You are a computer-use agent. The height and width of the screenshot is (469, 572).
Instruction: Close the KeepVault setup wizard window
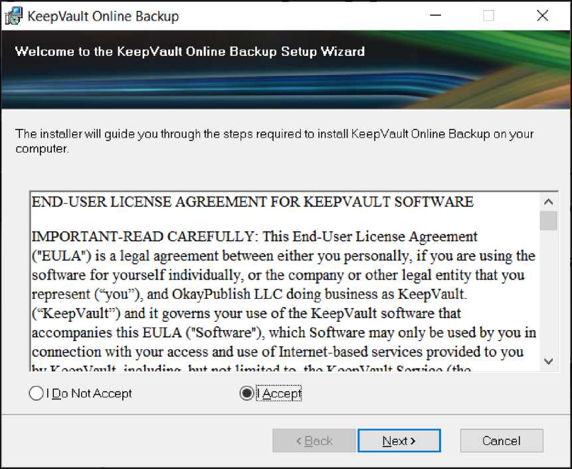point(542,16)
